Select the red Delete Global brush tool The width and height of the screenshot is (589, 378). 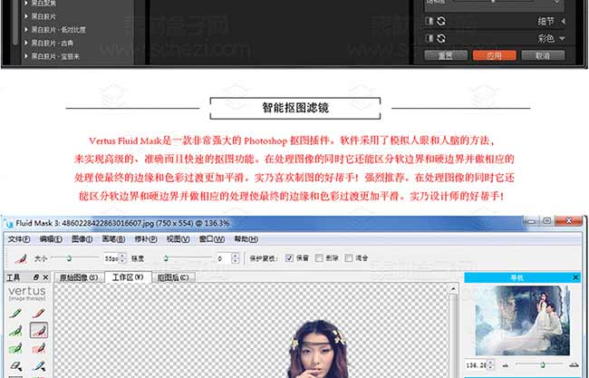point(39,349)
